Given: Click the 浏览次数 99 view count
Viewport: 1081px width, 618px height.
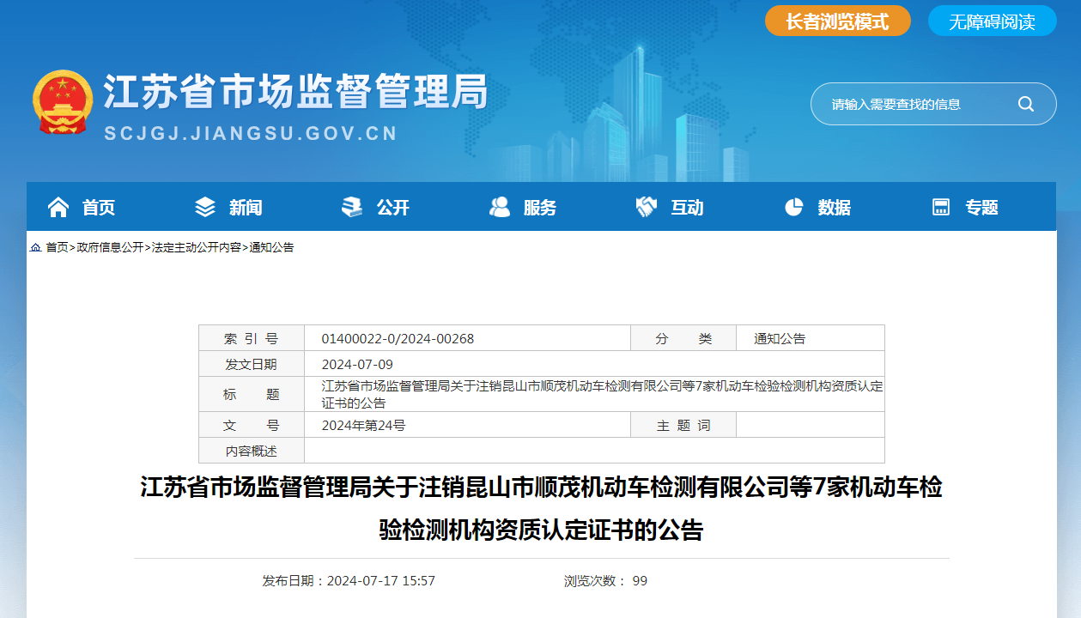Looking at the screenshot, I should tap(605, 580).
